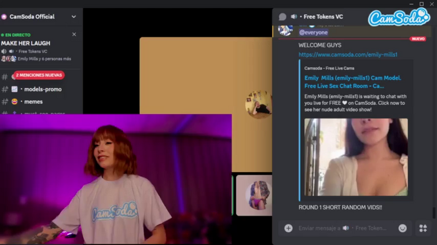
Task: Minimize the Discord window
Action: (x=411, y=4)
